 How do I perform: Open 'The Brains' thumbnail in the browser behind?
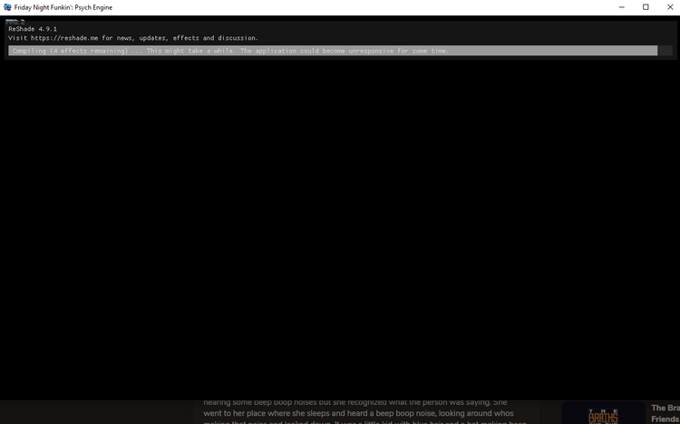604,413
